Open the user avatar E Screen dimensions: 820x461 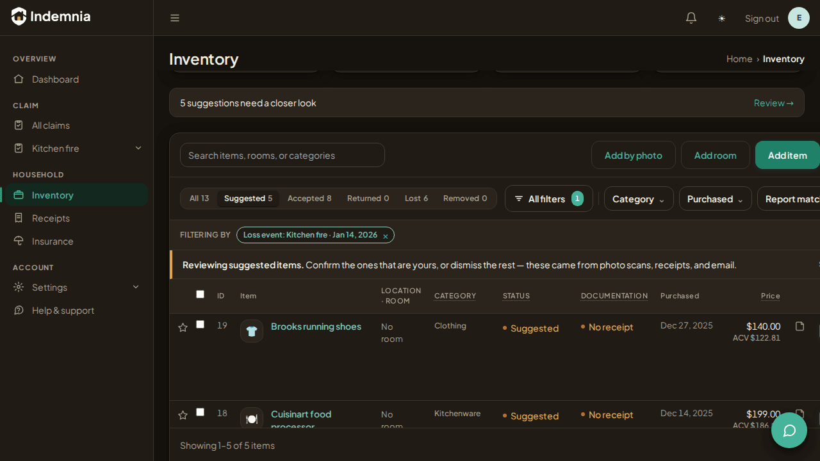[x=799, y=18]
